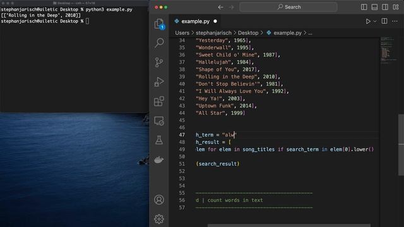Toggle the secondary side bar layout
Screen dimensions: 404x227
coord(385,7)
